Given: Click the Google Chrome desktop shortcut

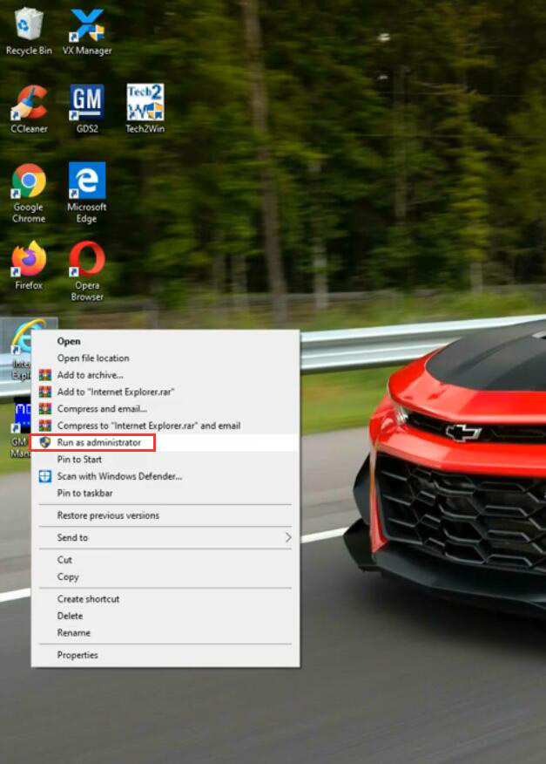Looking at the screenshot, I should [x=29, y=183].
